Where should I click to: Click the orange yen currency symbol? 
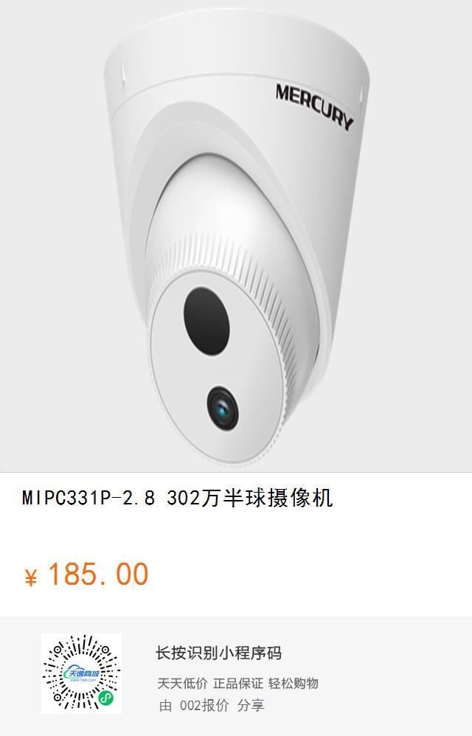[30, 577]
